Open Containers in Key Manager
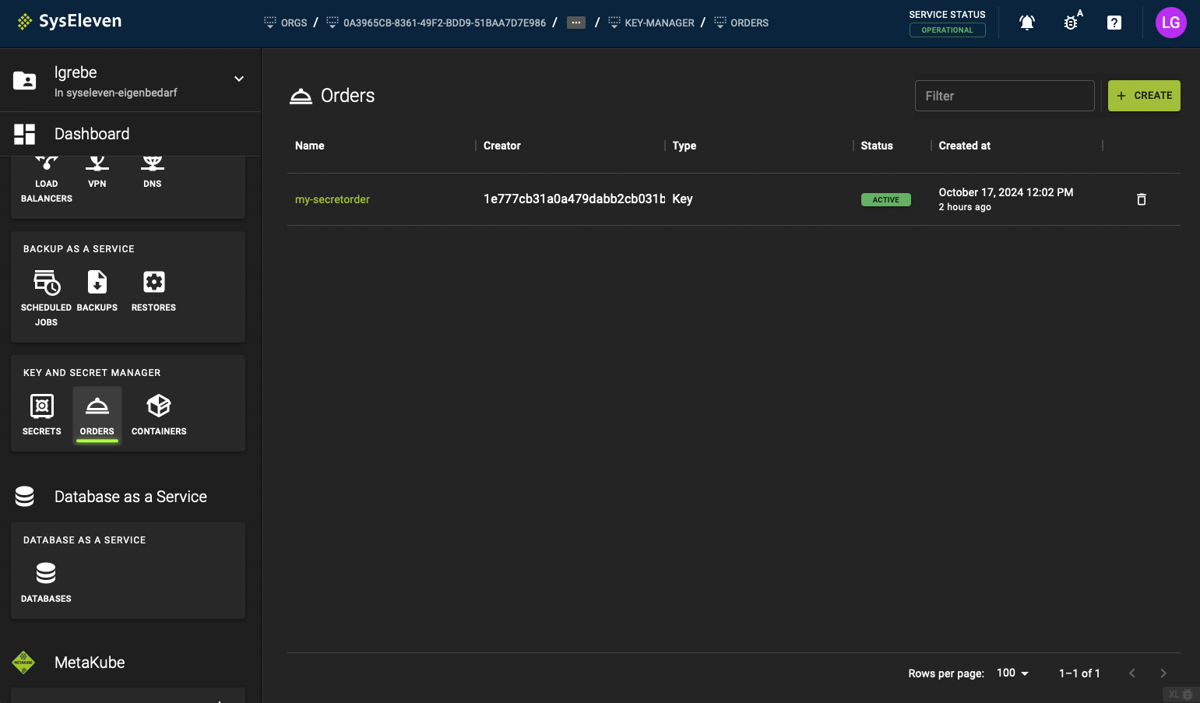The height and width of the screenshot is (703, 1200). [159, 415]
